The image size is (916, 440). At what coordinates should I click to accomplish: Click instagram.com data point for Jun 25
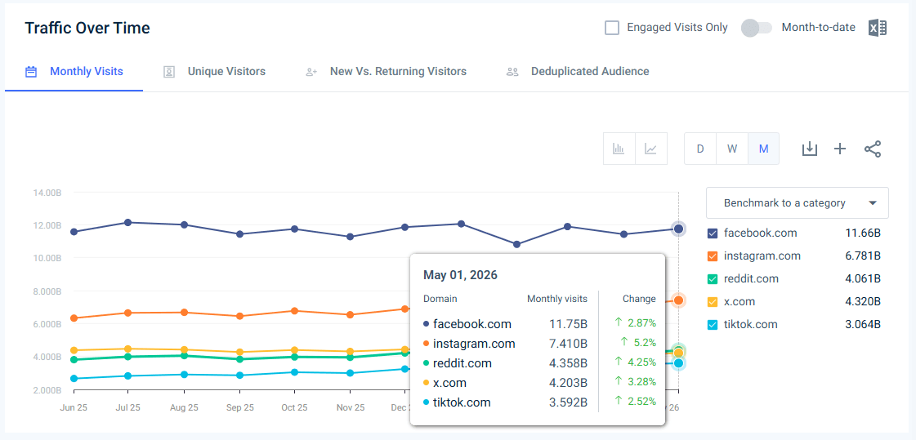tap(74, 318)
